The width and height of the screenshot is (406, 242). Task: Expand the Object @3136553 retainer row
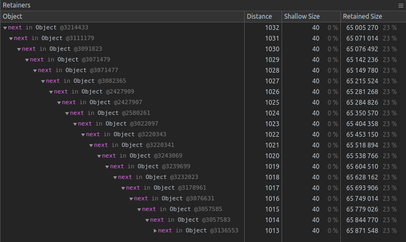tap(155, 231)
